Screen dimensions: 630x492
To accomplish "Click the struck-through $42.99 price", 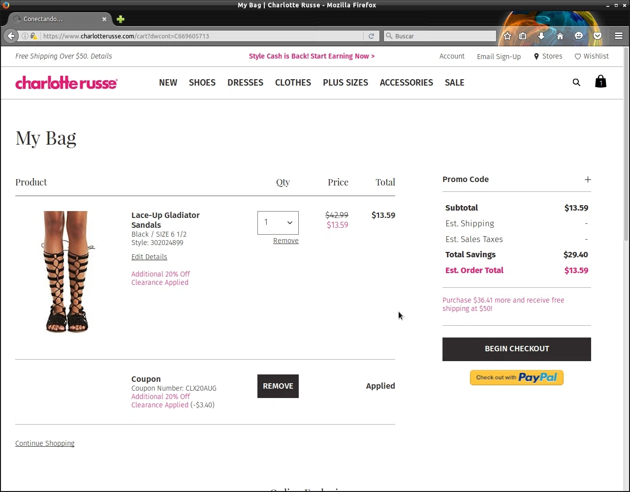I will click(337, 215).
